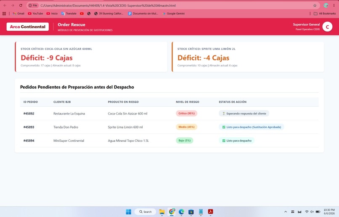Click the Supervisor General user avatar
The width and height of the screenshot is (339, 217).
click(327, 27)
